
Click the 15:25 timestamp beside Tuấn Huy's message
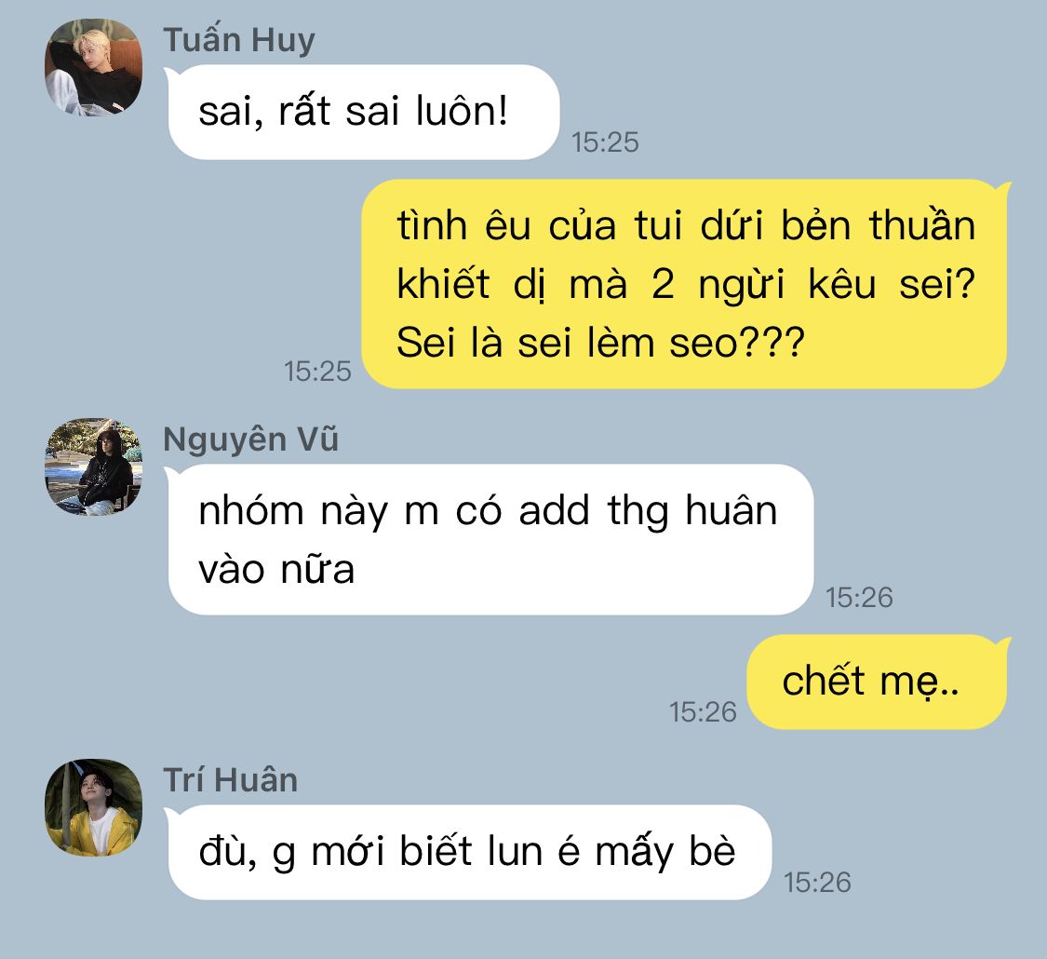pyautogui.click(x=605, y=142)
